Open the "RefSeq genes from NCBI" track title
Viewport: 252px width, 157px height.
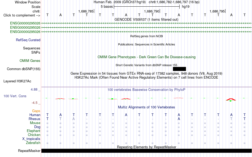[146, 36]
